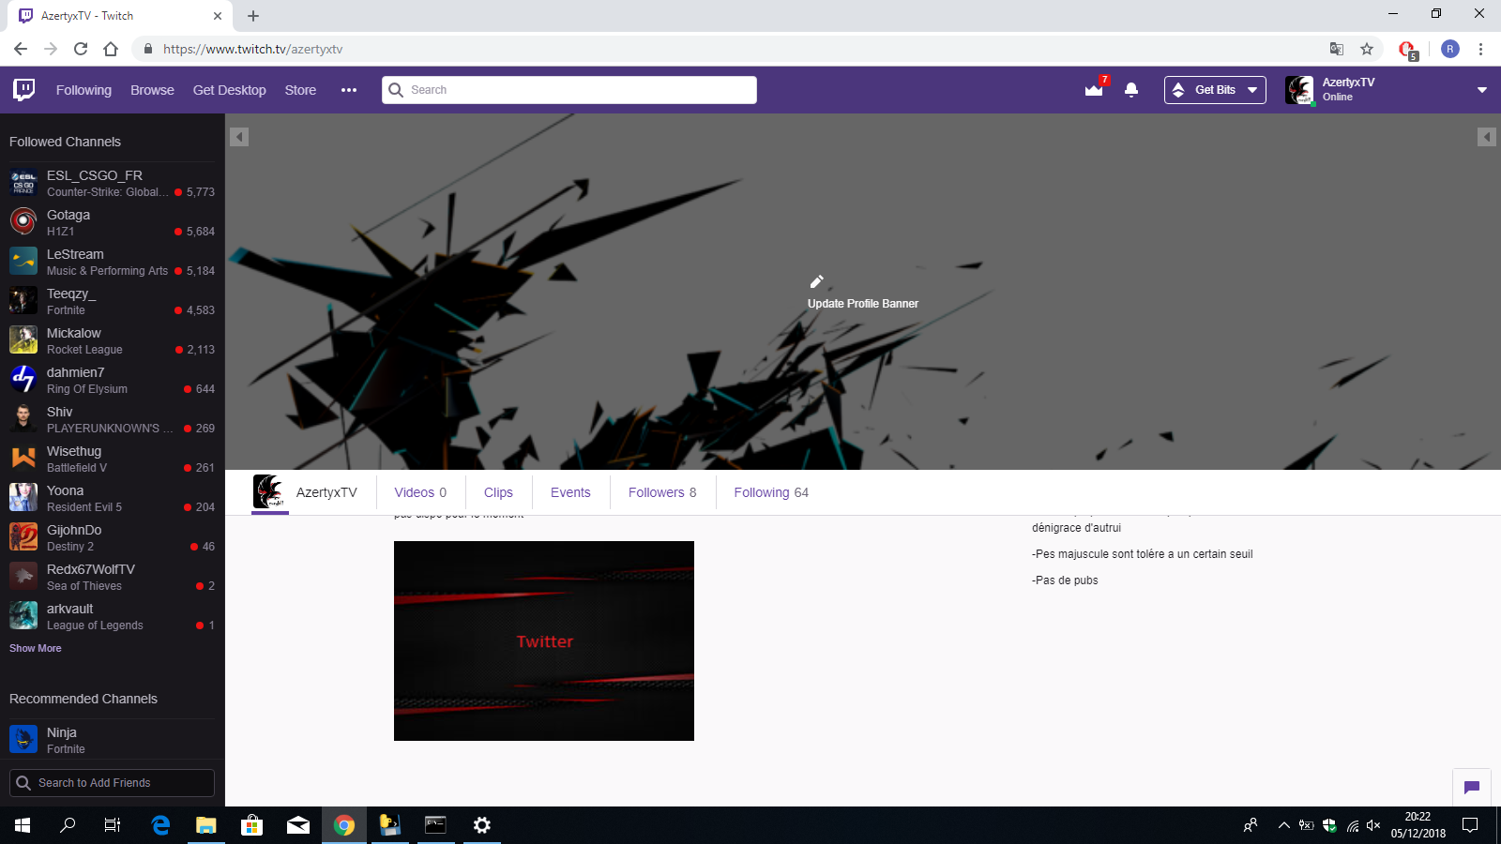This screenshot has height=844, width=1501.
Task: Open Chrome menu three dots
Action: click(1480, 49)
